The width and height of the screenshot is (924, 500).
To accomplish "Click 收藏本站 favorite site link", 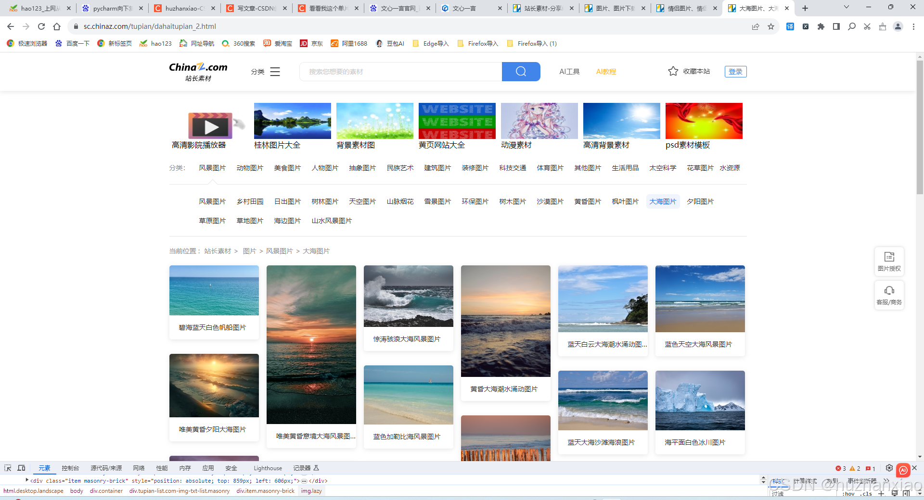I will tap(689, 71).
